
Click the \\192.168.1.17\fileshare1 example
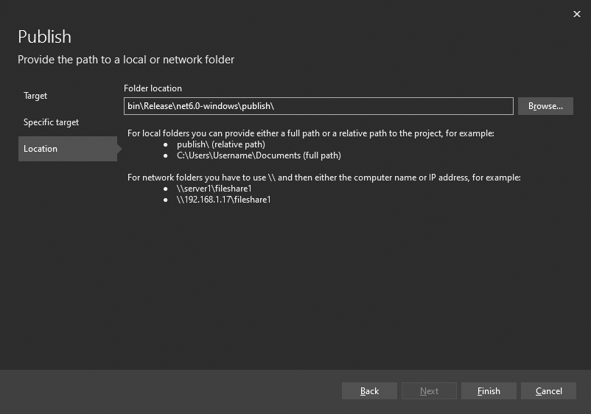click(223, 200)
